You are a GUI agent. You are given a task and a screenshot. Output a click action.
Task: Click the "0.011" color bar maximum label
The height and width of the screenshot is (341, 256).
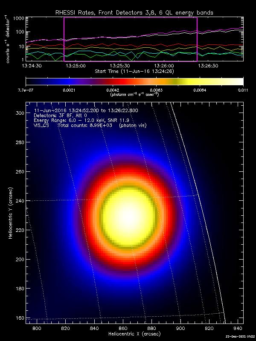tap(243, 91)
